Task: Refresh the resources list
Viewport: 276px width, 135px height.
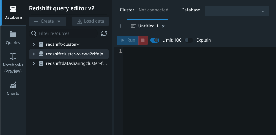Action: click(x=104, y=33)
